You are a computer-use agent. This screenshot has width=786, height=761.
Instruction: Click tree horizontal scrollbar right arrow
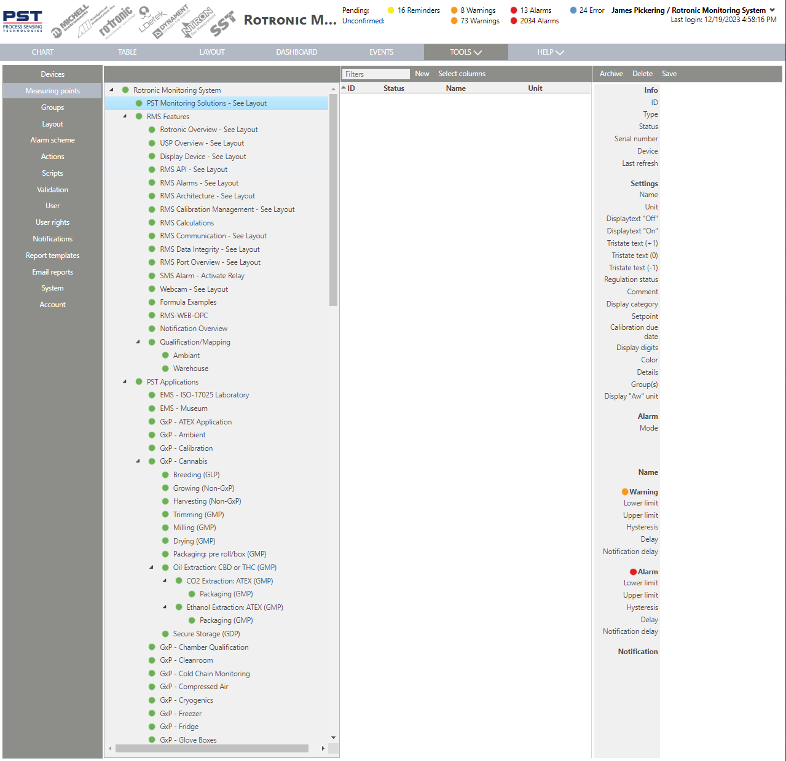pos(323,748)
